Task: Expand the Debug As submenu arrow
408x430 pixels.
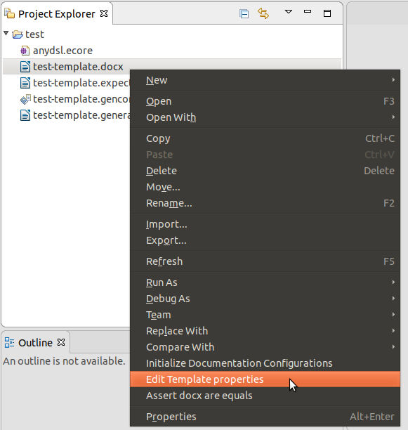Action: [393, 299]
